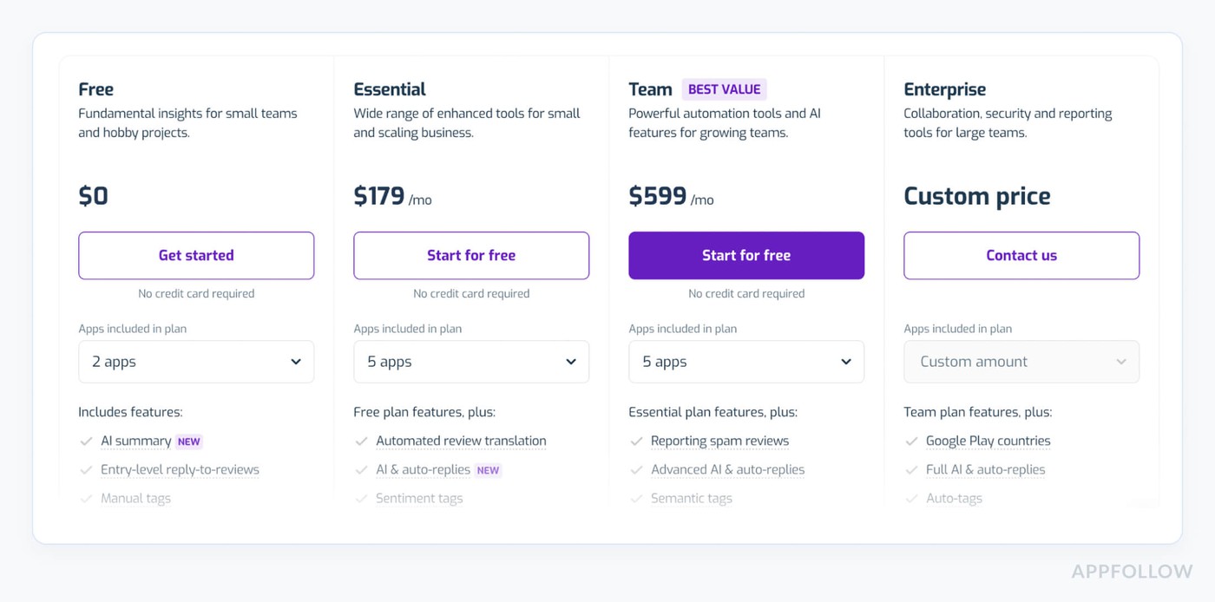Open the 2 apps dropdown in the Free plan
This screenshot has width=1215, height=602.
click(196, 362)
